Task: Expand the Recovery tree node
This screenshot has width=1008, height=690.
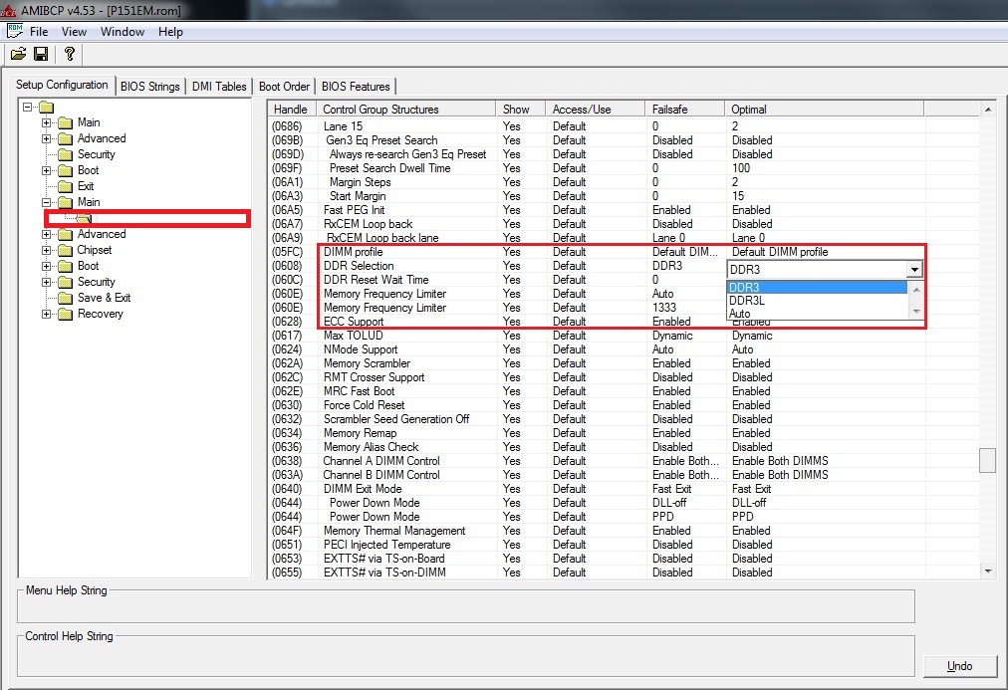Action: point(47,314)
